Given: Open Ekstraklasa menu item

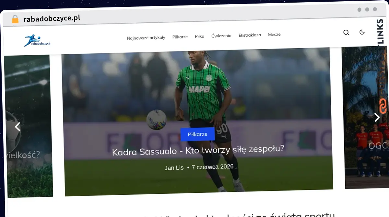Looking at the screenshot, I should pyautogui.click(x=250, y=35).
